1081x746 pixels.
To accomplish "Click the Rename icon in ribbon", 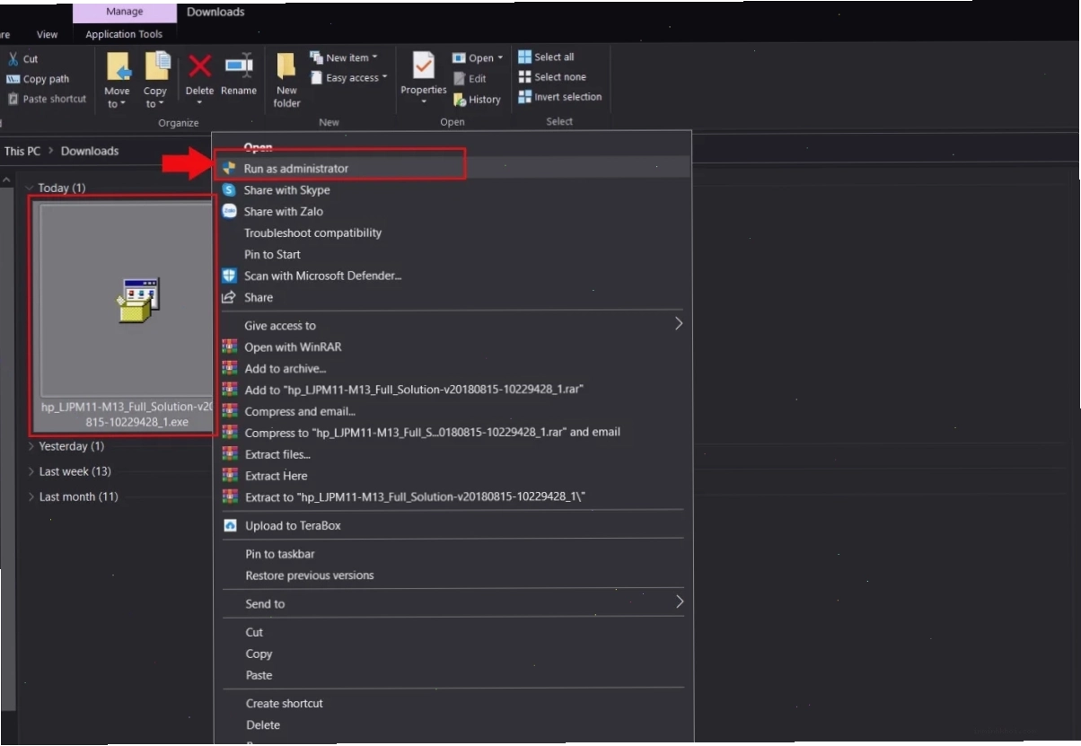I will (239, 66).
